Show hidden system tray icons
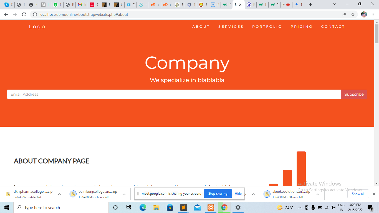 (300, 207)
